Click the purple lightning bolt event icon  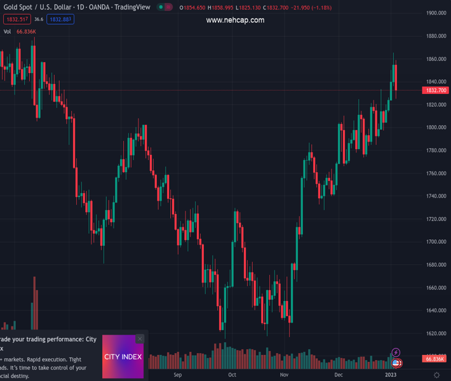pos(396,352)
